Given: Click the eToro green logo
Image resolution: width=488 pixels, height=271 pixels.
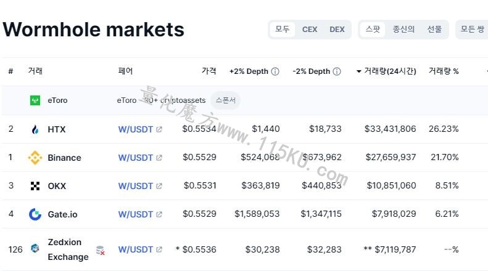Looking at the screenshot, I should click(x=35, y=100).
